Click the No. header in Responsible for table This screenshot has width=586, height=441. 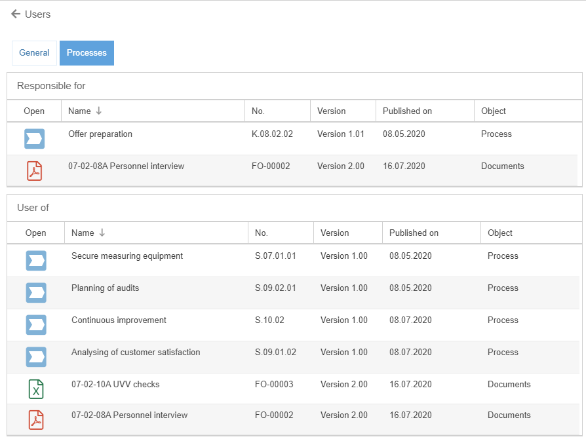(x=258, y=111)
